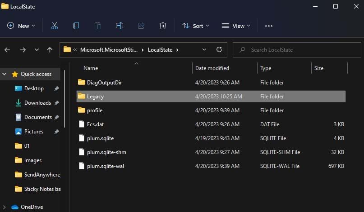This screenshot has height=212, width=364.
Task: Refresh the LocalState folder view
Action: click(x=219, y=50)
